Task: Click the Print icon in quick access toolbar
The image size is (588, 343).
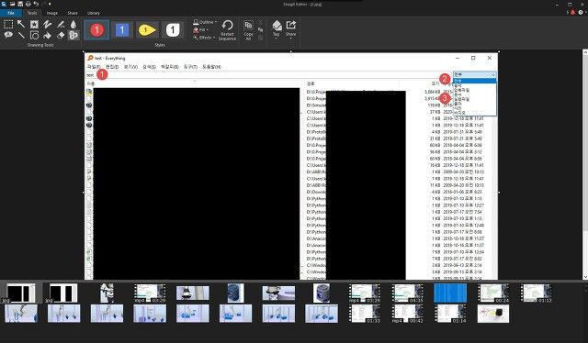Action: pos(28,4)
